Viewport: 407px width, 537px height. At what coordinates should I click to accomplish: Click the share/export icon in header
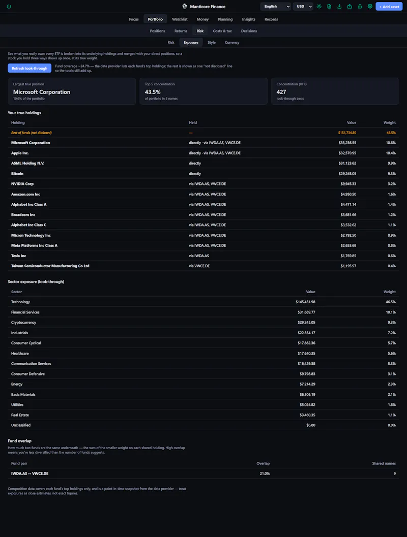(x=350, y=6)
